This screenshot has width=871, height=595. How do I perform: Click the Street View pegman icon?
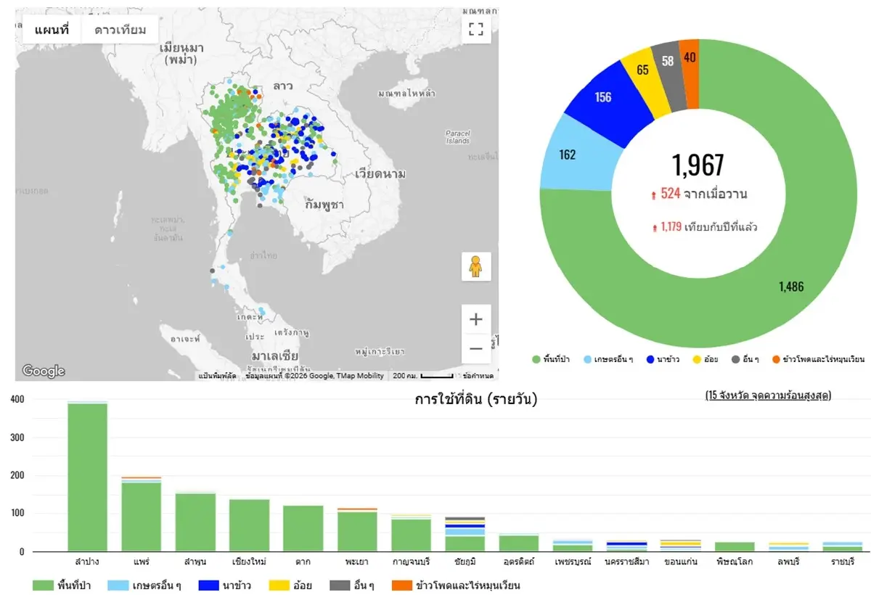click(475, 267)
